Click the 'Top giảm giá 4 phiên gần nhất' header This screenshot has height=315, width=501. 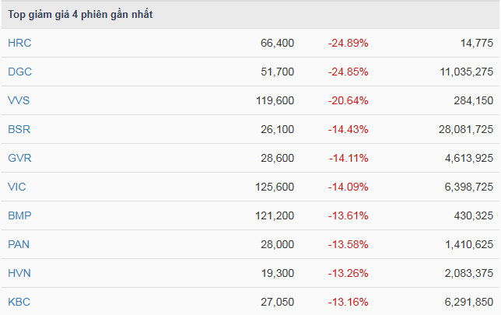coord(80,15)
